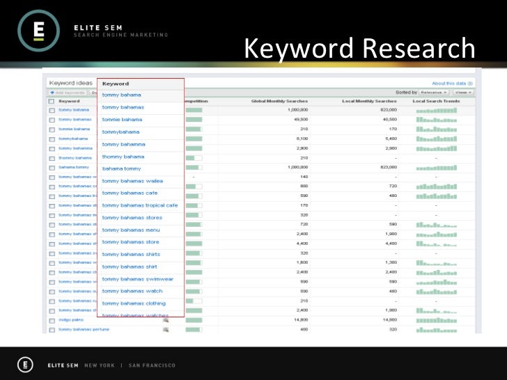The image size is (507, 380).
Task: Check the bahama tommy row checkbox
Action: pyautogui.click(x=52, y=168)
